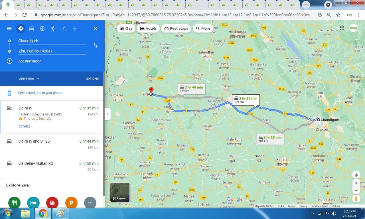Edit the Chandigarh starting point field

click(x=52, y=41)
